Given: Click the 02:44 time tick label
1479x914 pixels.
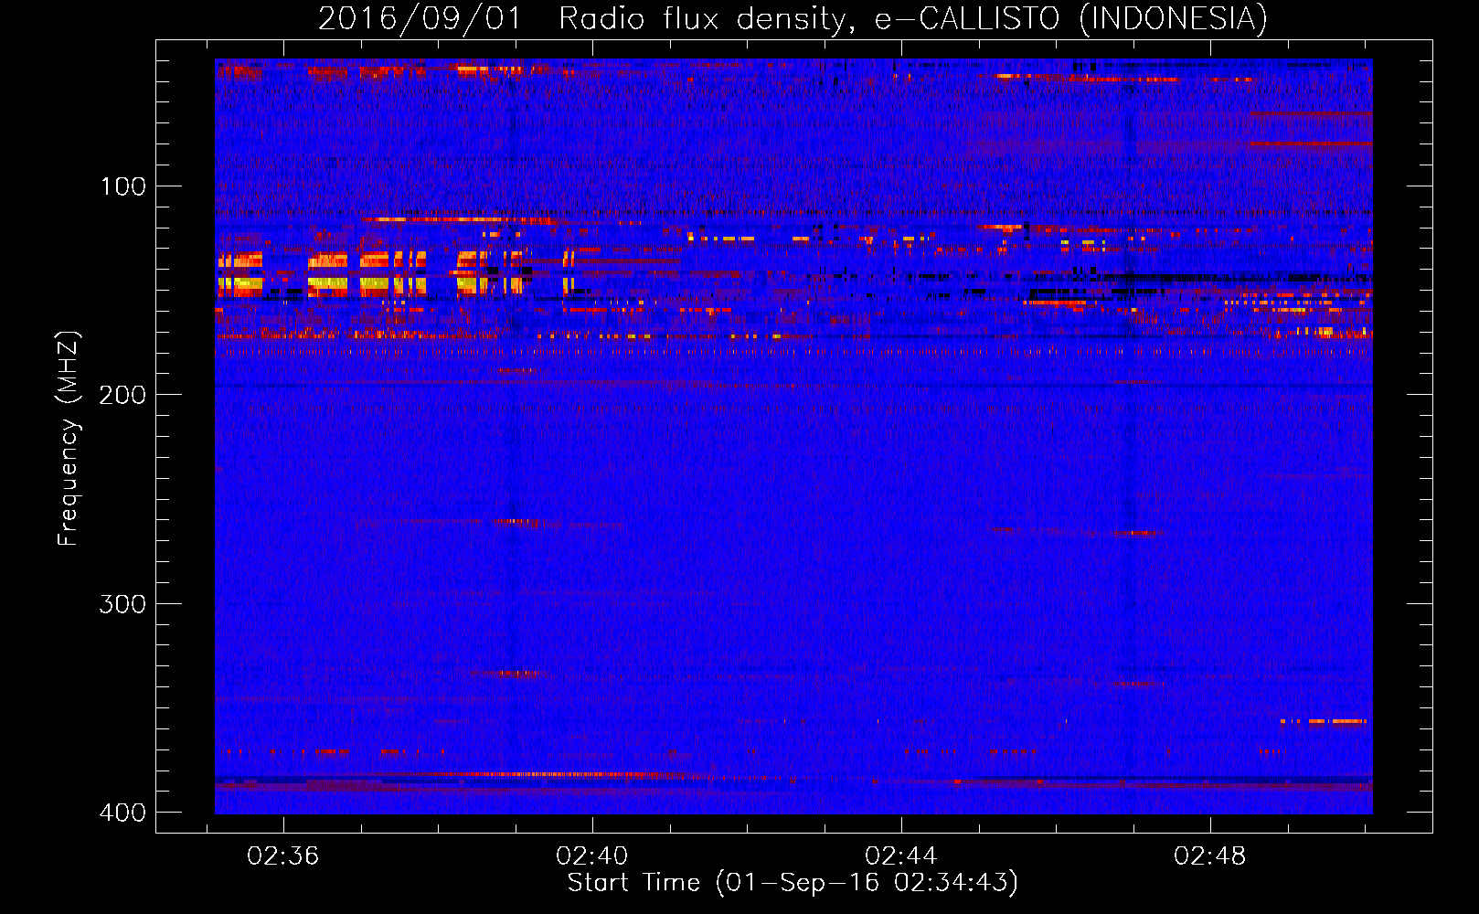Looking at the screenshot, I should point(901,856).
